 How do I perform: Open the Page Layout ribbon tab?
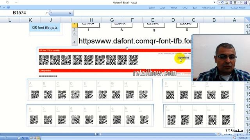point(209,8)
